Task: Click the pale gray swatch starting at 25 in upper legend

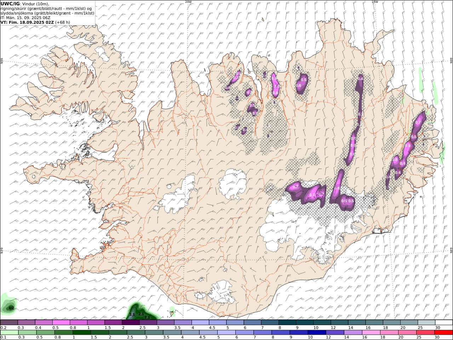Action: pos(426,322)
